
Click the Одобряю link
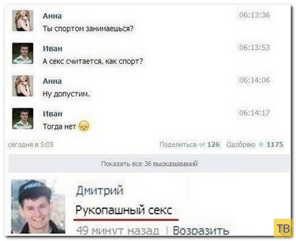[241, 144]
